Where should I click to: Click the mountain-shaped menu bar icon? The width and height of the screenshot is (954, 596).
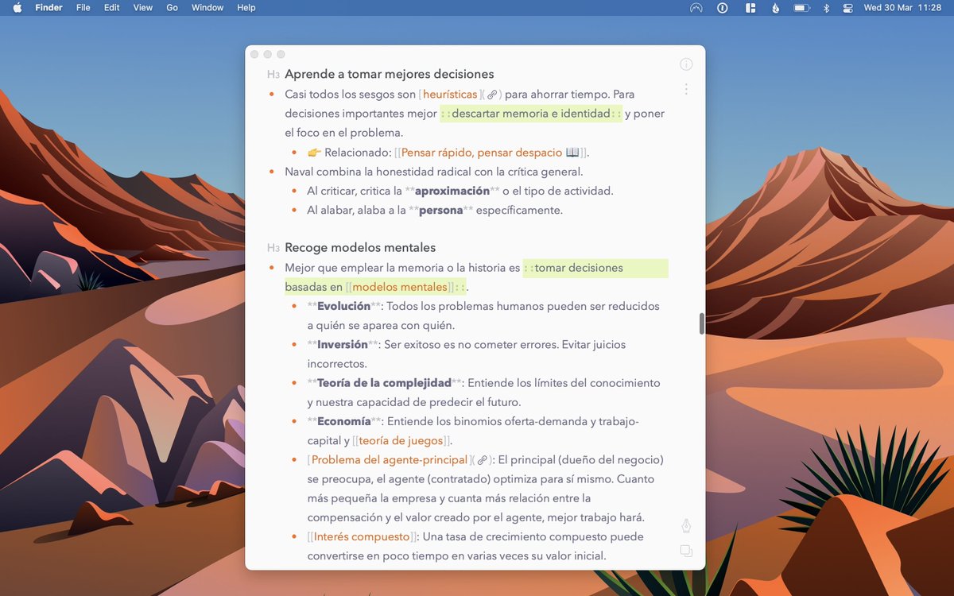pos(696,8)
